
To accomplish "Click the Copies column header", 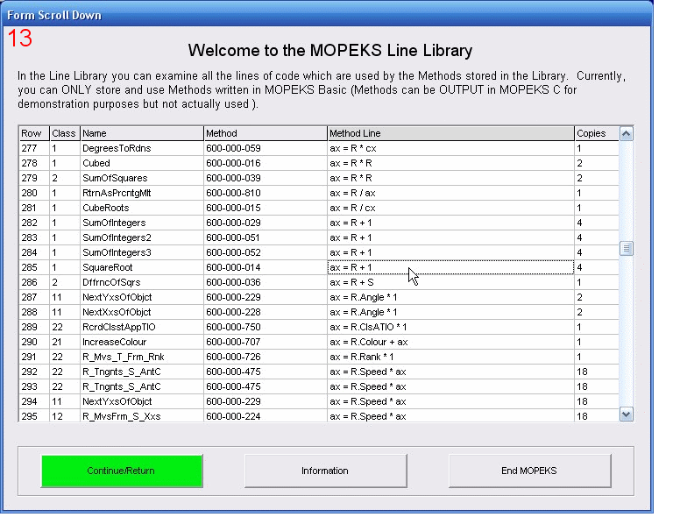I will [x=597, y=133].
